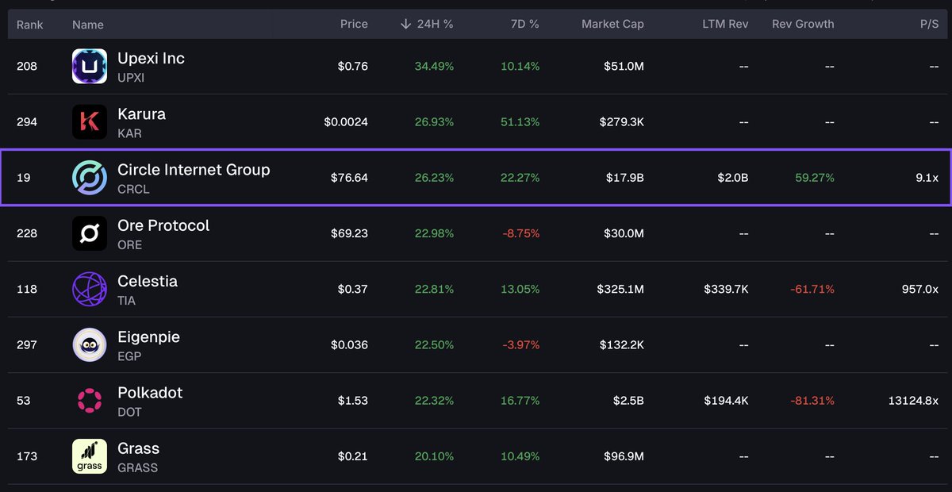Sort by the Rank column header

[30, 25]
